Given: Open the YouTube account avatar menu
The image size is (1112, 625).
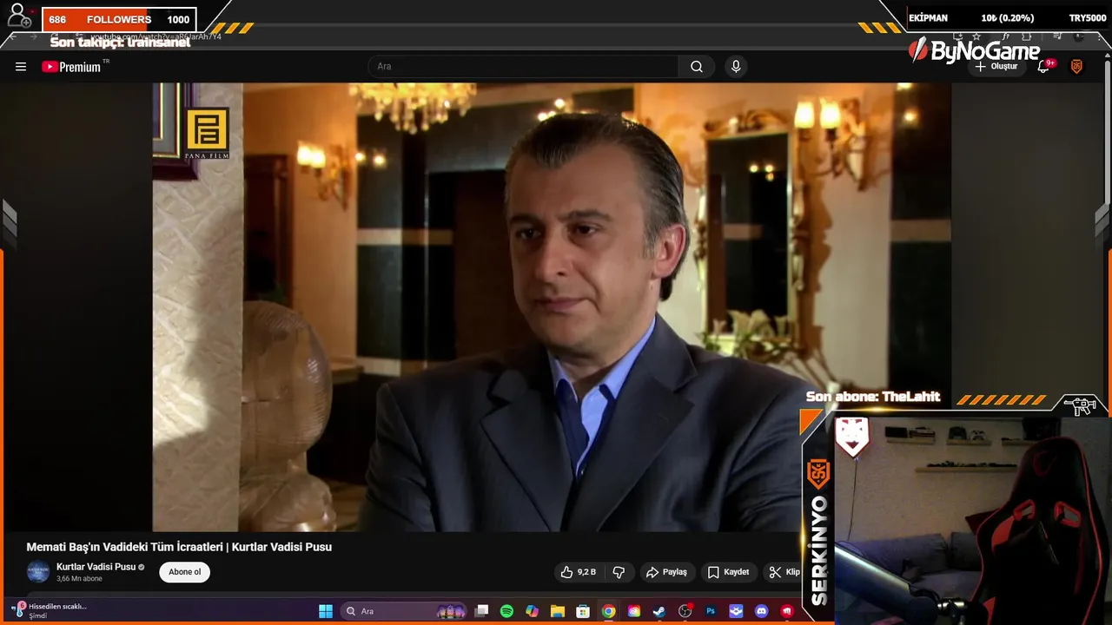Looking at the screenshot, I should 1076,67.
